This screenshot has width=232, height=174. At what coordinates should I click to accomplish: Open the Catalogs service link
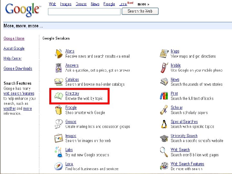72,80
